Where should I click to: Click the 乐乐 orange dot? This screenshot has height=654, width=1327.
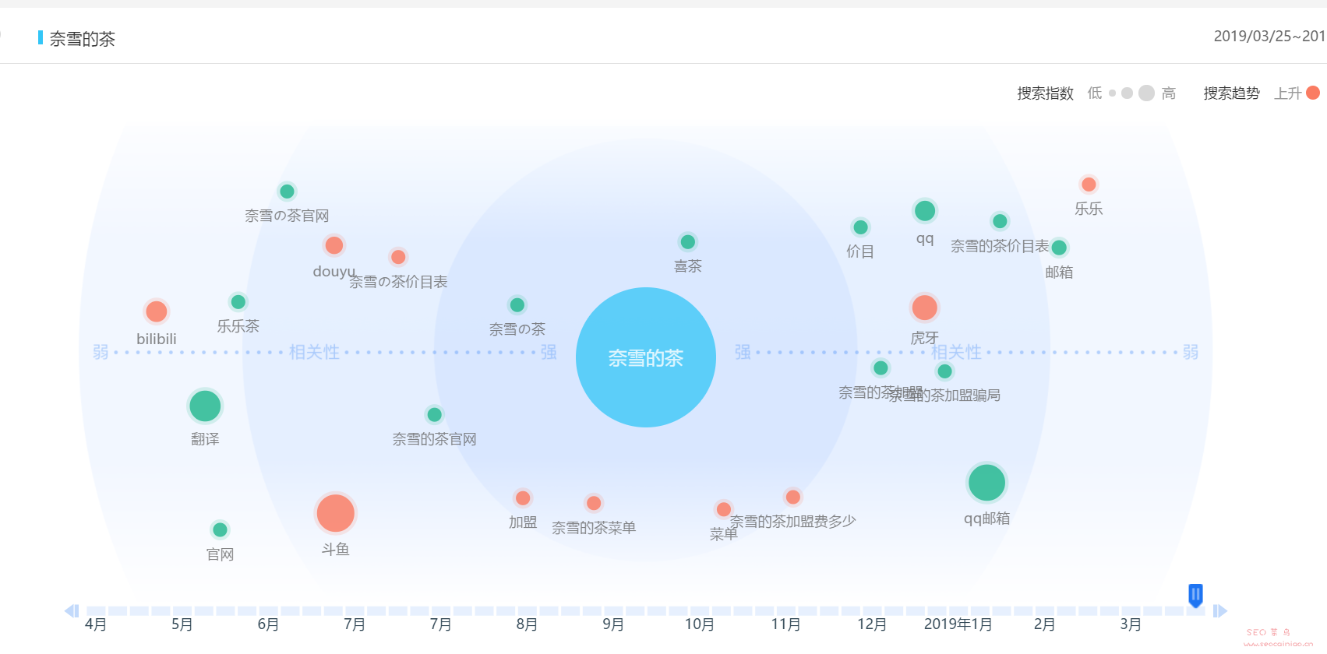point(1089,185)
